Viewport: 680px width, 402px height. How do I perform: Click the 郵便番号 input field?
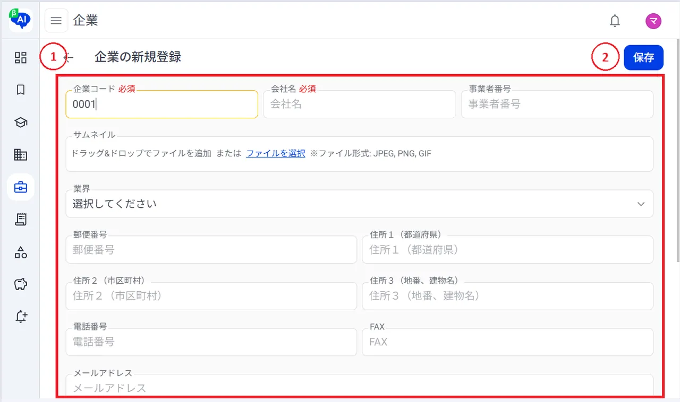(211, 249)
